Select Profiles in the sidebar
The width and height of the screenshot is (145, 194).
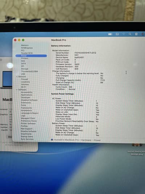click(x=24, y=126)
